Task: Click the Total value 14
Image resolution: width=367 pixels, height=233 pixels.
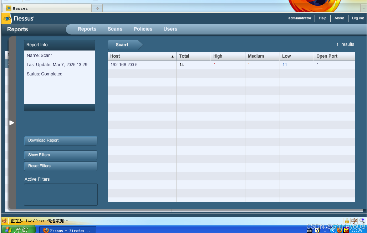Action: [182, 65]
